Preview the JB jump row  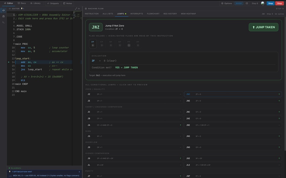click(x=134, y=118)
